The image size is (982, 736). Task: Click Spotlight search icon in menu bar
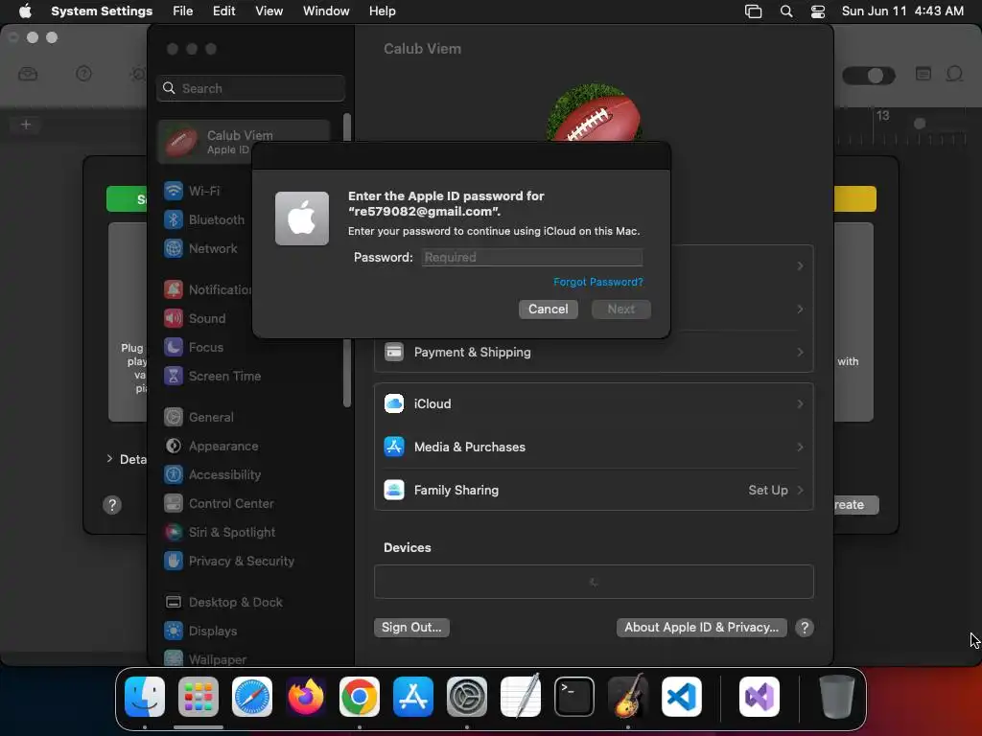point(786,11)
